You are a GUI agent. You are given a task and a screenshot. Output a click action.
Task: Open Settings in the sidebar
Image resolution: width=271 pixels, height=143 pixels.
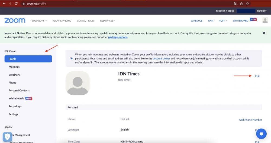click(13, 114)
